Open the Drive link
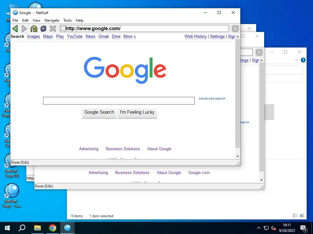 click(116, 37)
